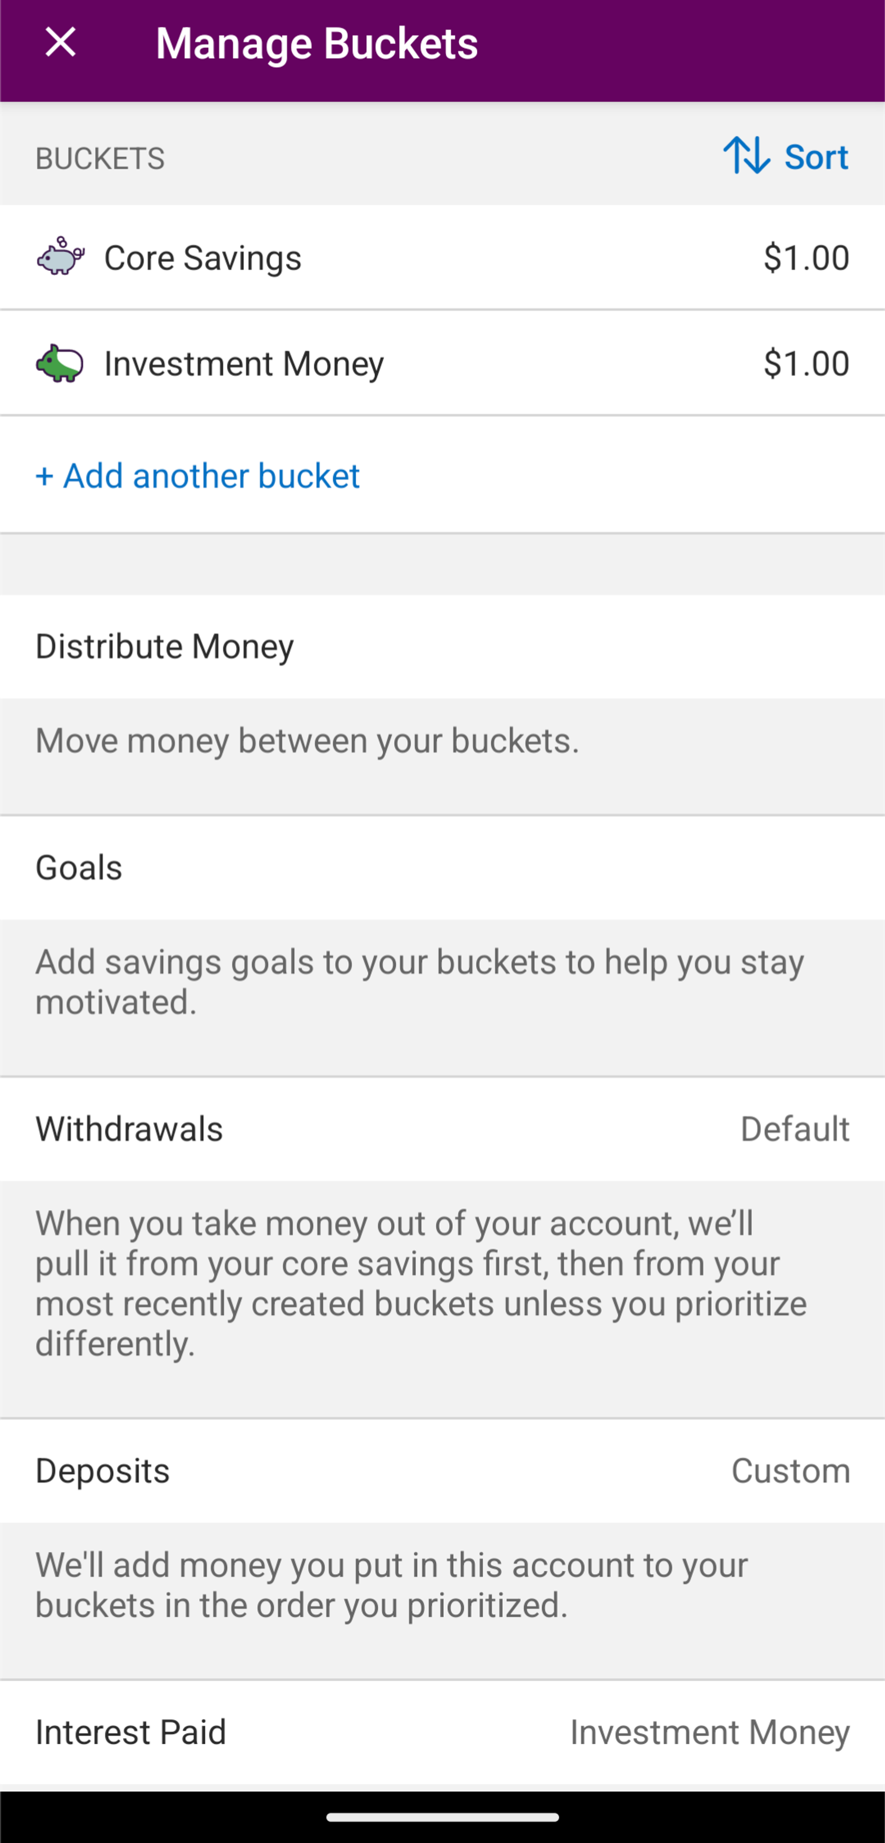Add another bucket
The image size is (885, 1843).
tap(198, 476)
